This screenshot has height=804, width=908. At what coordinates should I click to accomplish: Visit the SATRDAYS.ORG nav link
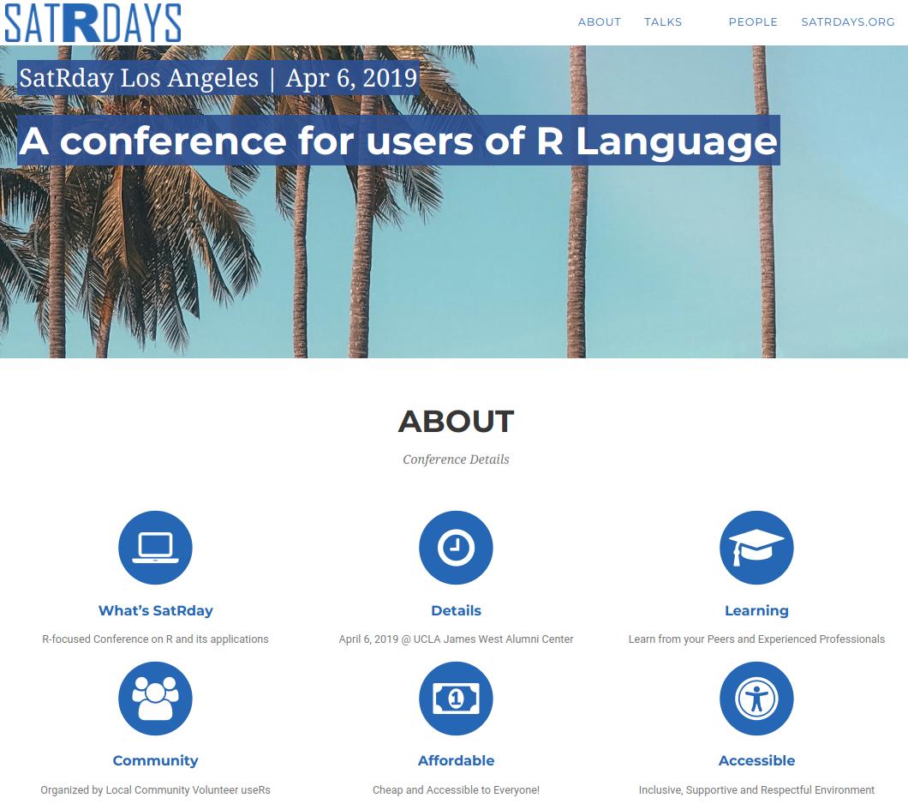pos(848,22)
